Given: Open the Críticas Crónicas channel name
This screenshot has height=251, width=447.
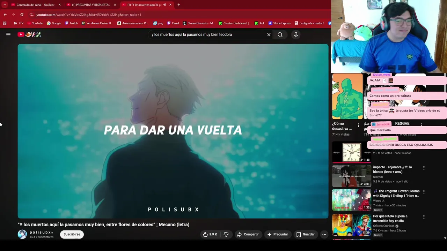Looking at the screenshot, I should (384, 226).
